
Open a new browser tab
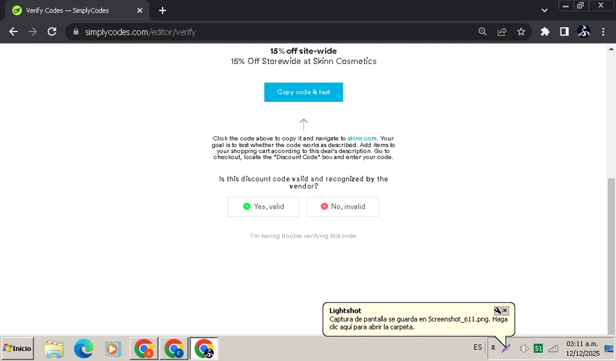163,10
